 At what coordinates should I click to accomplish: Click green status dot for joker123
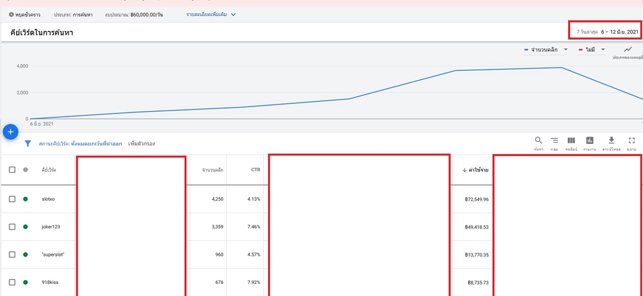[25, 227]
